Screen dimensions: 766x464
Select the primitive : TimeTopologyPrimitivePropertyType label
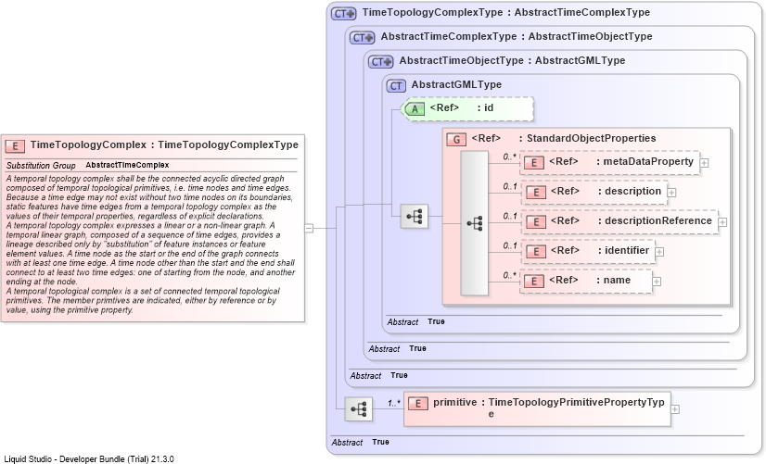(549, 408)
